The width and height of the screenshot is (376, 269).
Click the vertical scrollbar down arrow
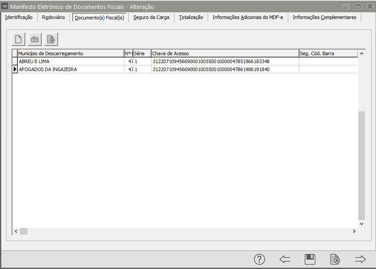[362, 224]
